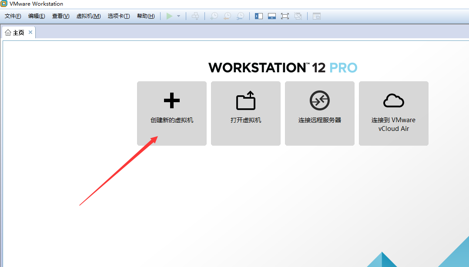Click the 连接远程服务器 button
469x267 pixels.
pos(320,113)
